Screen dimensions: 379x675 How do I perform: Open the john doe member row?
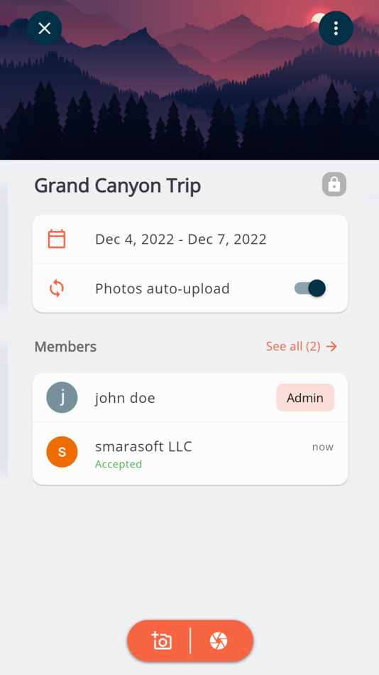click(190, 398)
